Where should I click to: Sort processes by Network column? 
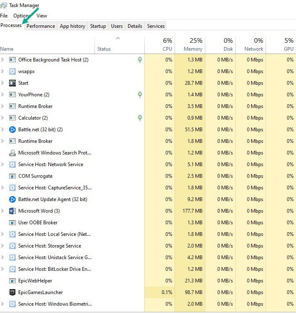[251, 45]
